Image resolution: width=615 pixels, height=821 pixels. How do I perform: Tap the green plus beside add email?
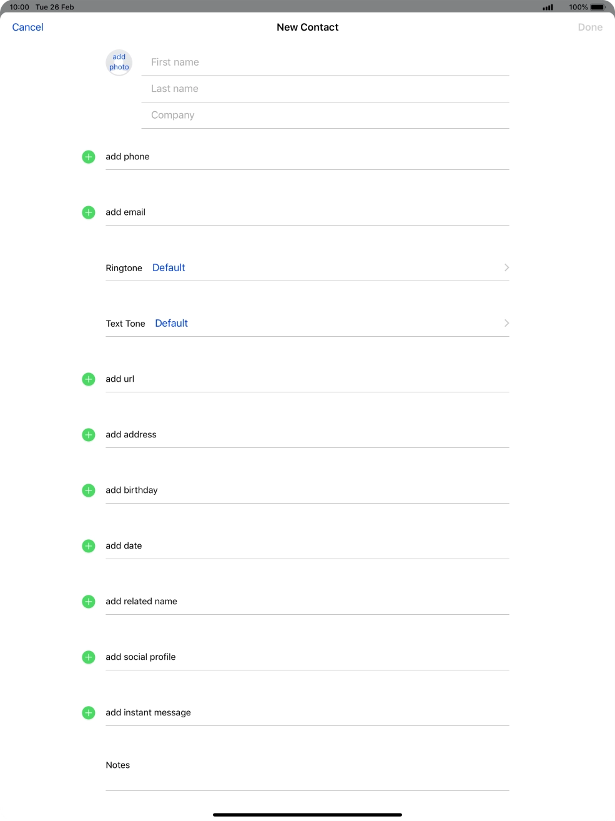(x=89, y=212)
